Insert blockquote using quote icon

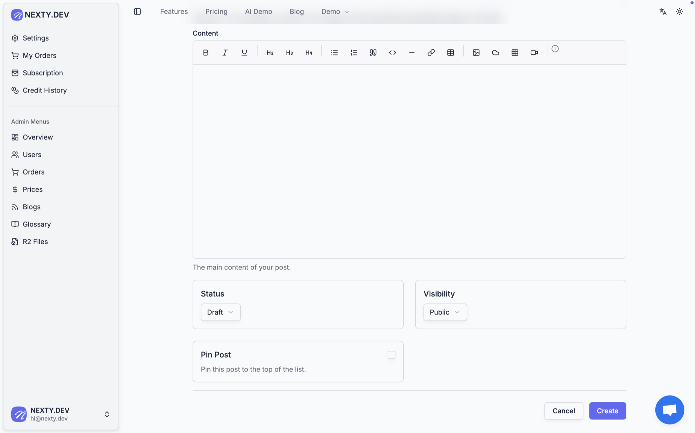click(373, 53)
